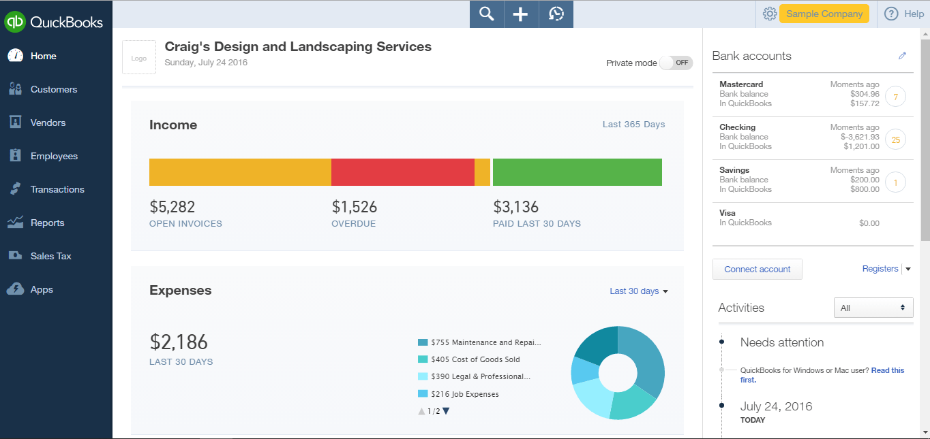Toggle Private mode on
The width and height of the screenshot is (930, 439).
(x=676, y=63)
